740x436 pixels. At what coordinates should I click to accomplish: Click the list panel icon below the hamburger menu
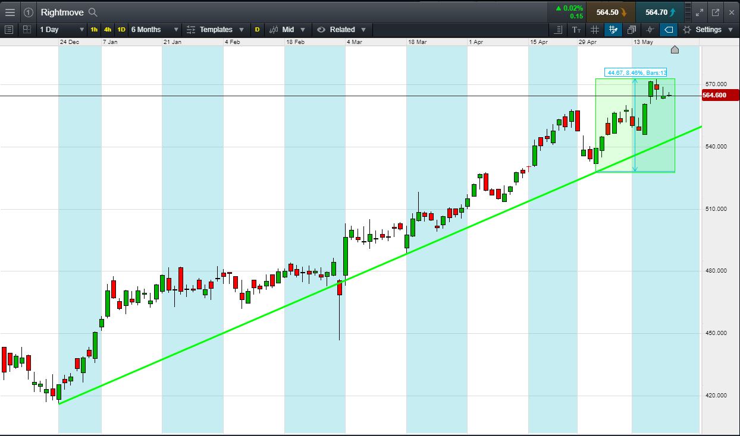[x=9, y=29]
